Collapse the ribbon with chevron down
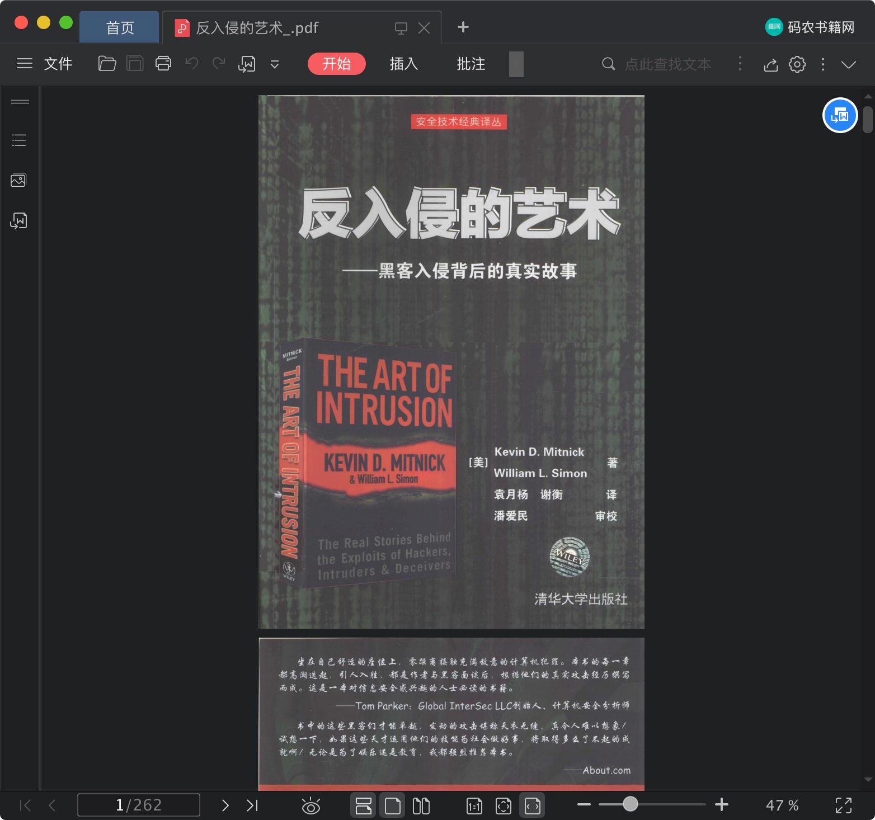Viewport: 875px width, 820px height. (849, 64)
